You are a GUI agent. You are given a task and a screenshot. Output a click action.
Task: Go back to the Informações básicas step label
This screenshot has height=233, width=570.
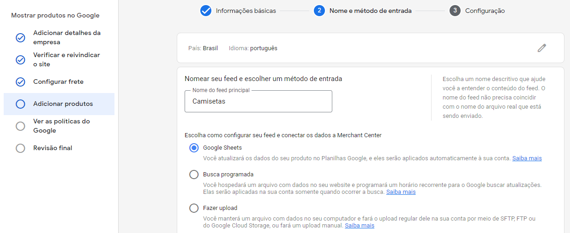[246, 11]
